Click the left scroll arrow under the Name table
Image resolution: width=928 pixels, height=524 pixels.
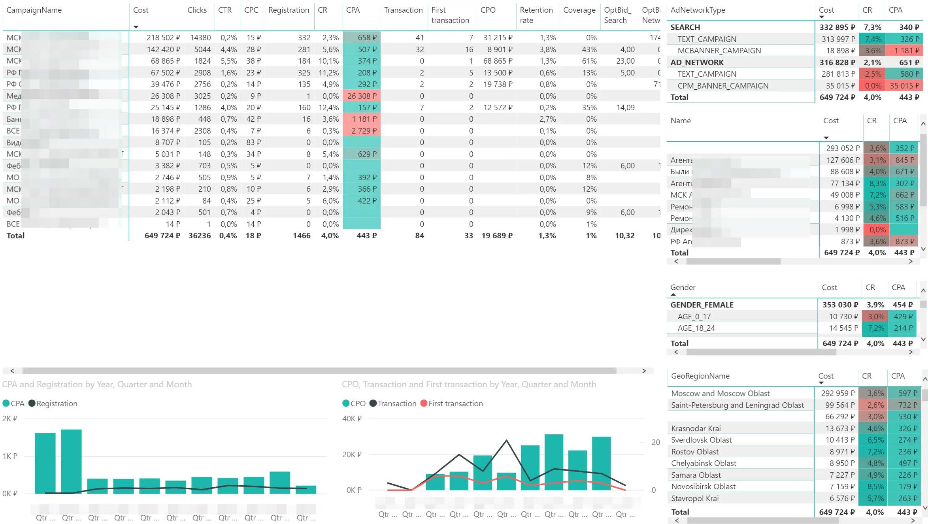[x=676, y=261]
